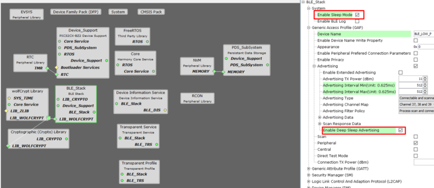Click MEMORY diamond connector on PDS_SubSystem block
Image resolution: width=434 pixels, height=188 pixels.
223,72
